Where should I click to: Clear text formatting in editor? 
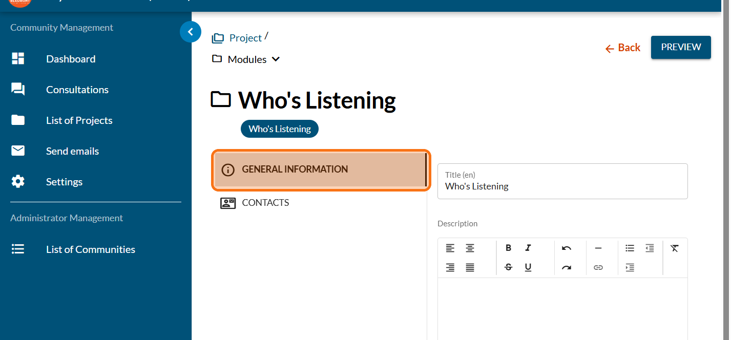click(x=674, y=248)
